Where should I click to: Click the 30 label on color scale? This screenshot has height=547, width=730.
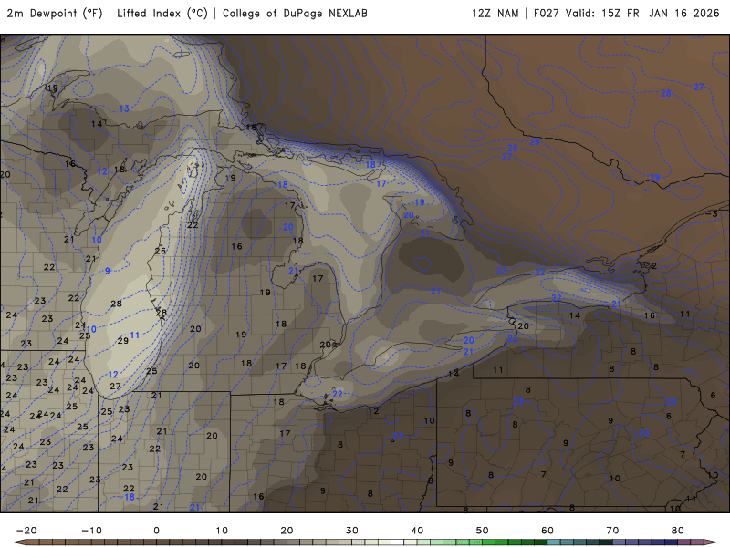tap(352, 531)
